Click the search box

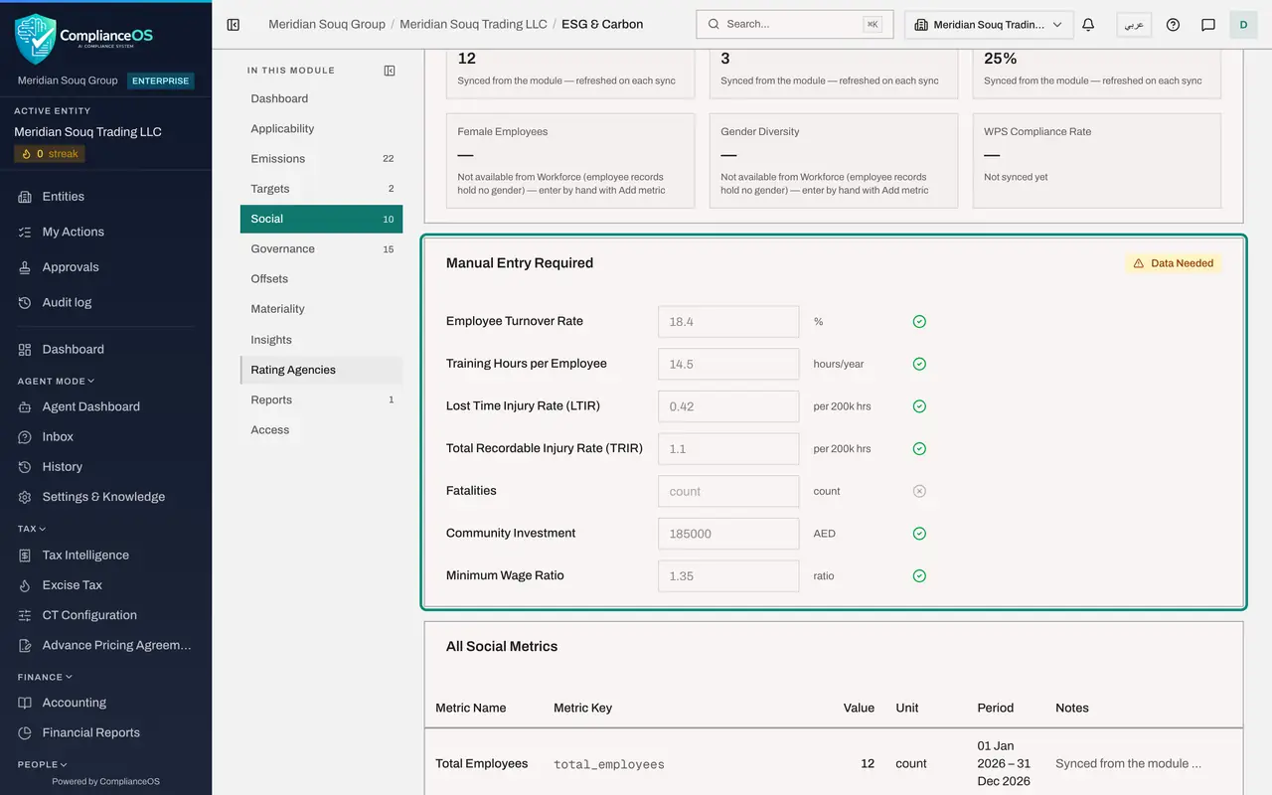tap(794, 25)
